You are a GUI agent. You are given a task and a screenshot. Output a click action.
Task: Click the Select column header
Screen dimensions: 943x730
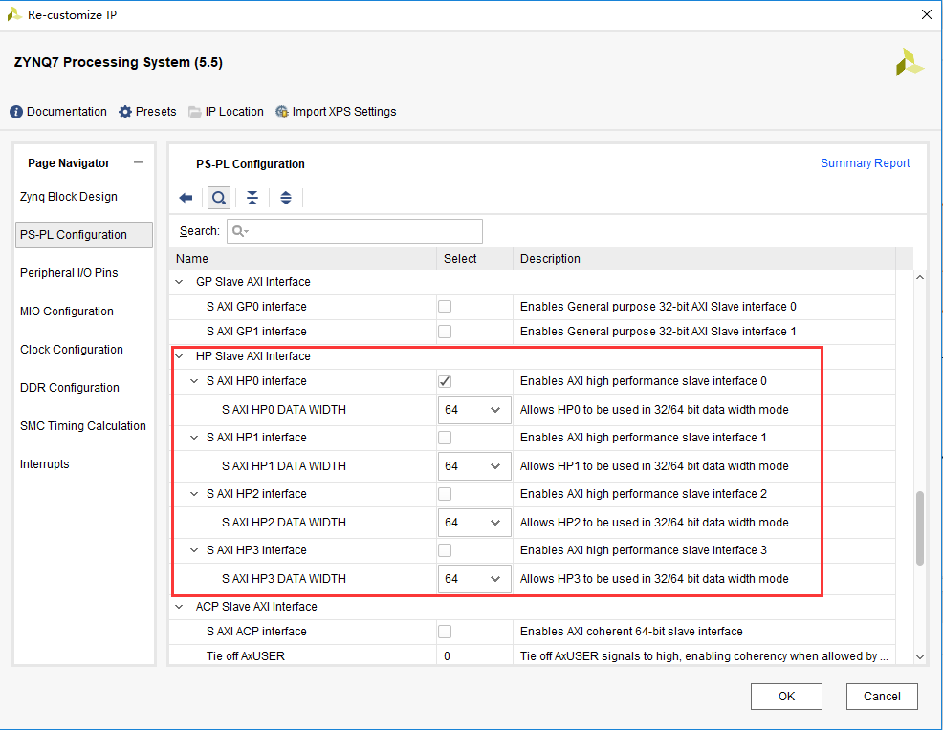coord(474,259)
